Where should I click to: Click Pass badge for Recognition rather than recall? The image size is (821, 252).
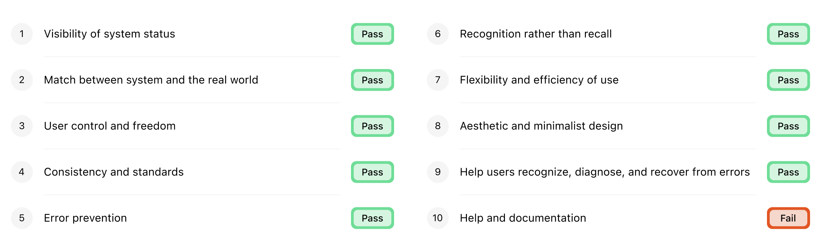pos(789,34)
